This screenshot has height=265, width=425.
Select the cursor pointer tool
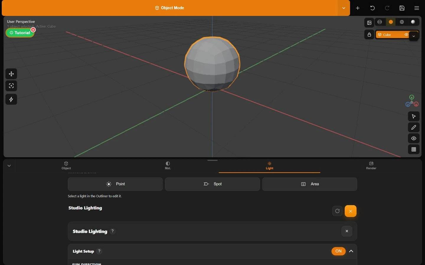(x=414, y=116)
